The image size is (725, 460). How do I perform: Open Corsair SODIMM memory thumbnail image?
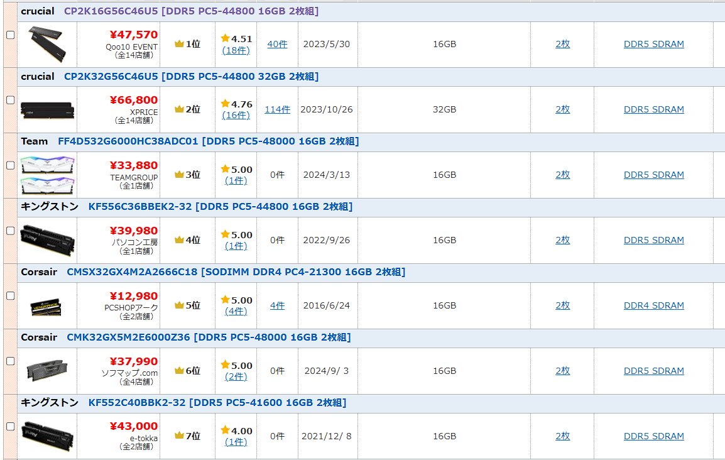tap(48, 306)
